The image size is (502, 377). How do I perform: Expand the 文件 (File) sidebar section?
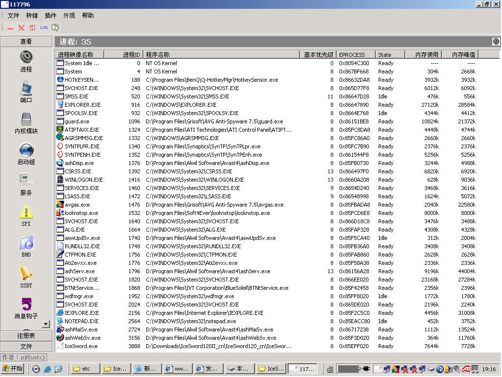tap(26, 346)
